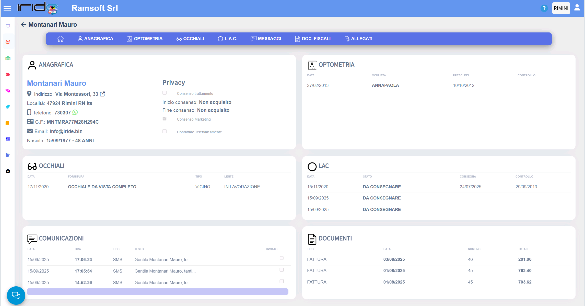
Task: Open WhatsApp icon beside phone number
Action: click(75, 112)
